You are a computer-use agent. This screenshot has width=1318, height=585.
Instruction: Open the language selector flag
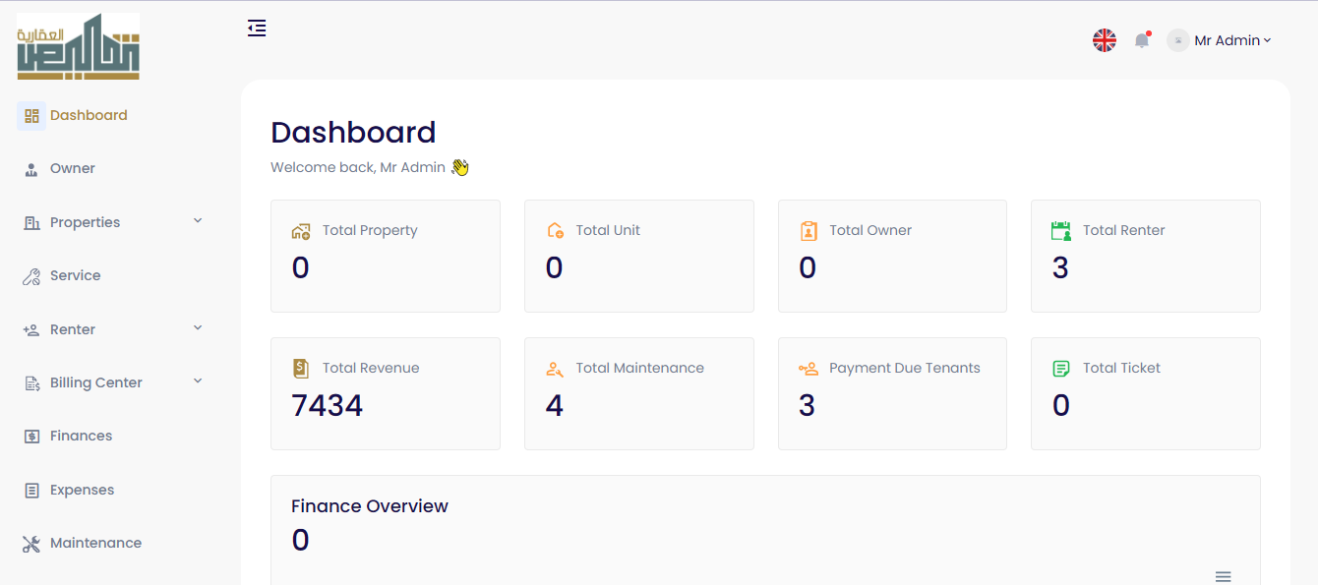click(1104, 40)
